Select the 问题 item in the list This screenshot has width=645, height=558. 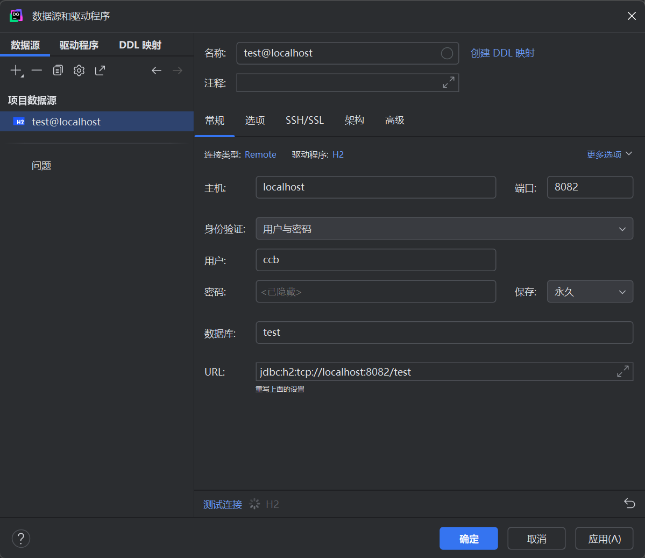41,165
